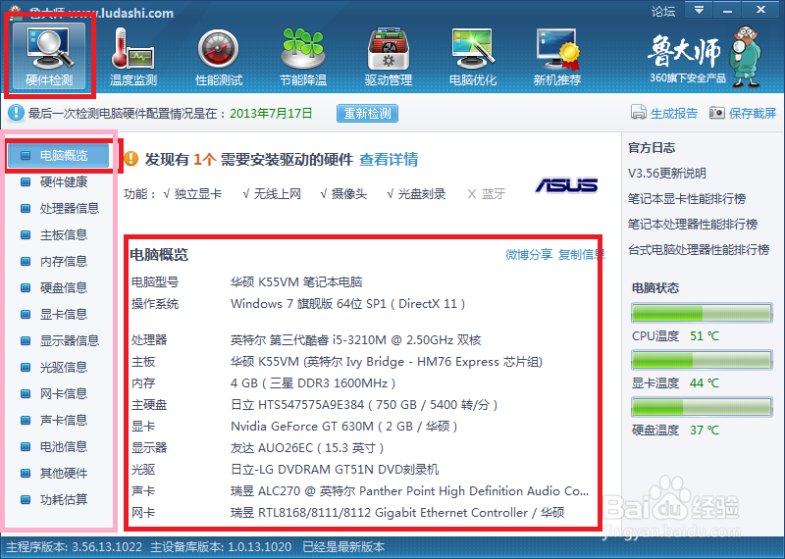Open the title bar dropdown menu arrow

coord(699,10)
